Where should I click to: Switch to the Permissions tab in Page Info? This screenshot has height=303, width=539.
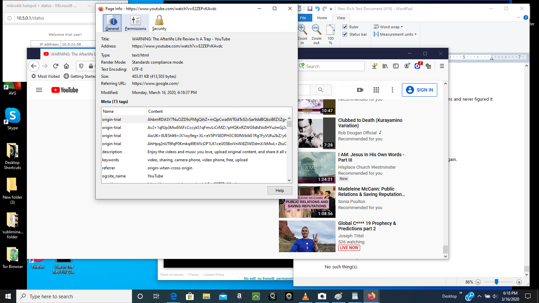click(135, 23)
